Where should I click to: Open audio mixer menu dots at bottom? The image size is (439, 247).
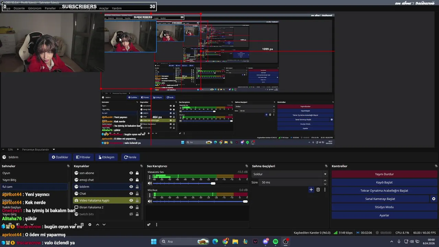156,225
